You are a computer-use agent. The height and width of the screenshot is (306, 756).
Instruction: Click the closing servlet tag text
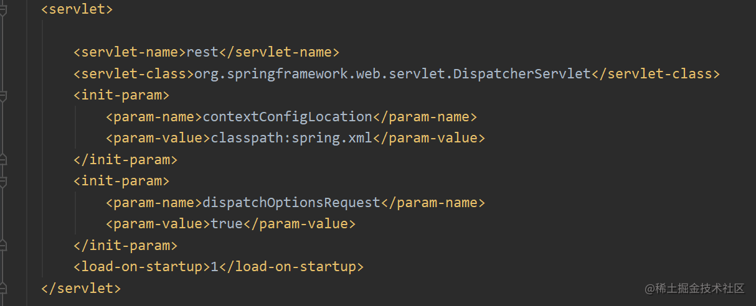tap(81, 289)
